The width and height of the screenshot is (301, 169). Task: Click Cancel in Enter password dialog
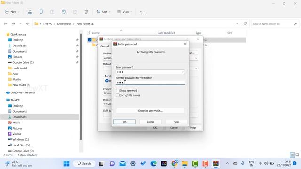[150, 122]
